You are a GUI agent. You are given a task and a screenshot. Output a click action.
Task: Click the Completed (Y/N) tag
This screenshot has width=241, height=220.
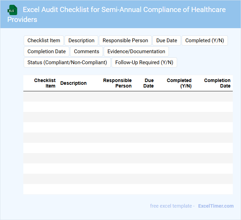[205, 40]
